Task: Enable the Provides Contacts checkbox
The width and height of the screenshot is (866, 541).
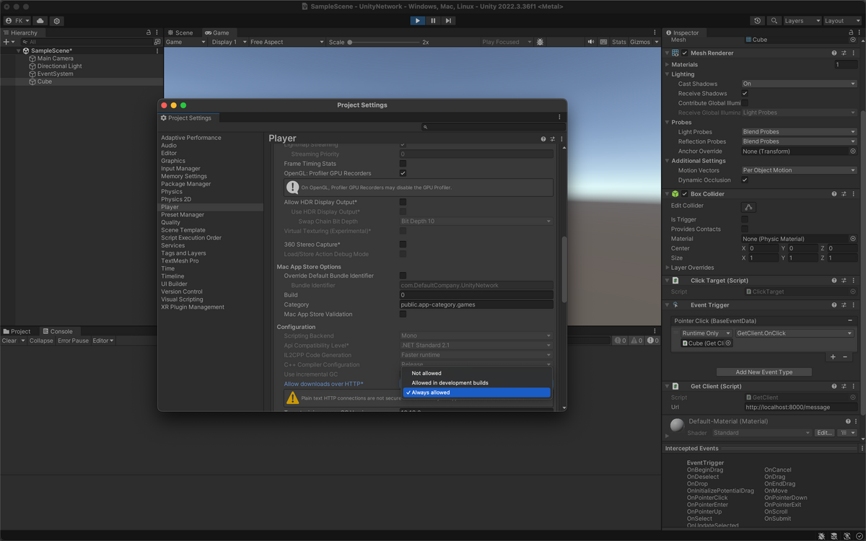Action: [745, 229]
